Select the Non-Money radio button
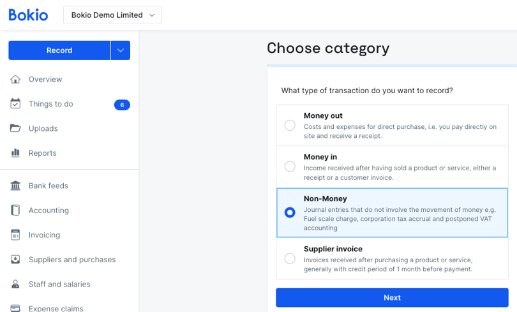The height and width of the screenshot is (312, 517). 290,212
